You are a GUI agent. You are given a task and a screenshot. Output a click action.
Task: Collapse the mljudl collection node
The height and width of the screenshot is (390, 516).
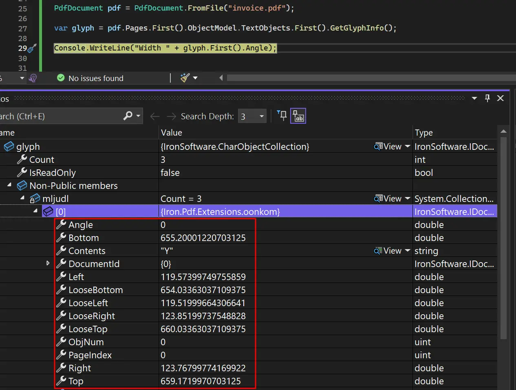22,198
